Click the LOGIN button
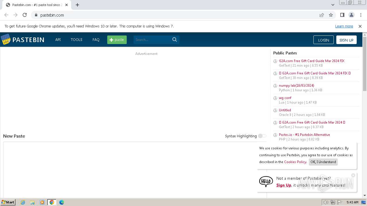Image resolution: width=367 pixels, height=206 pixels. click(323, 40)
